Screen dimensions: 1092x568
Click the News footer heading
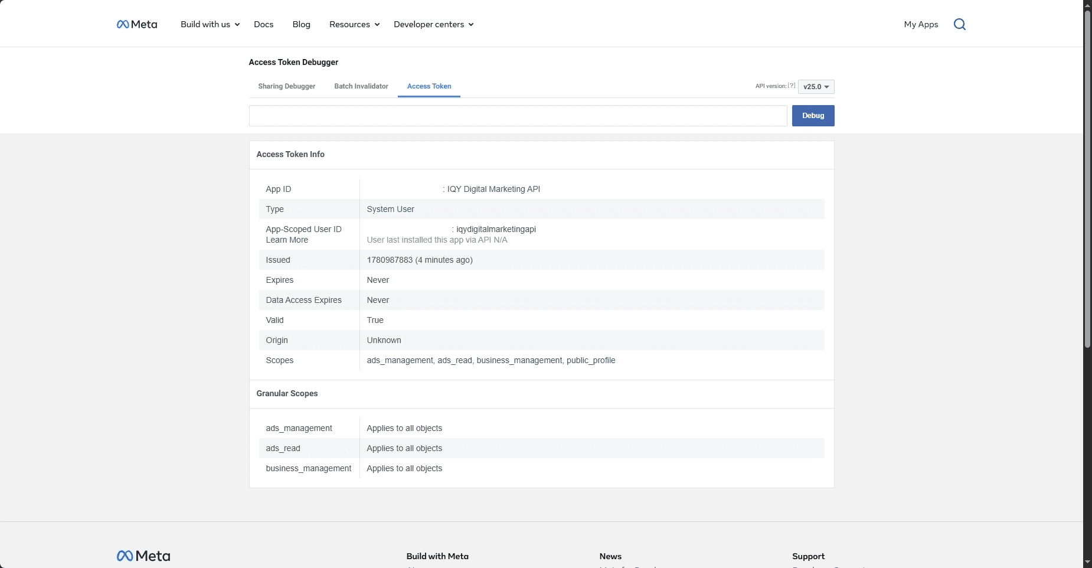pos(610,556)
